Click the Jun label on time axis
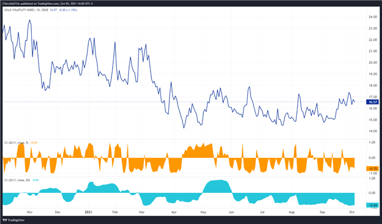 point(231,212)
